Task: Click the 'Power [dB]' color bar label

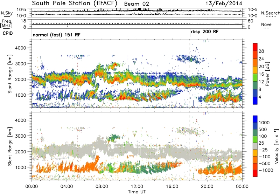Action: (x=267, y=74)
